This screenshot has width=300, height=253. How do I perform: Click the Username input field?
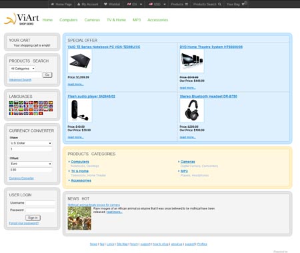[x=41, y=203]
